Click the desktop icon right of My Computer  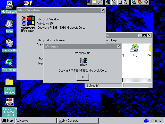point(28,3)
